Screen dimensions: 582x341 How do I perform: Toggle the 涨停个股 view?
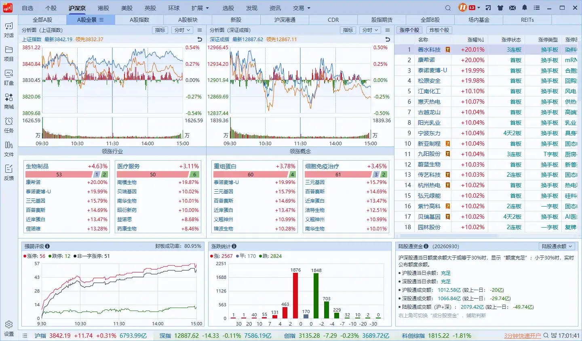[409, 30]
